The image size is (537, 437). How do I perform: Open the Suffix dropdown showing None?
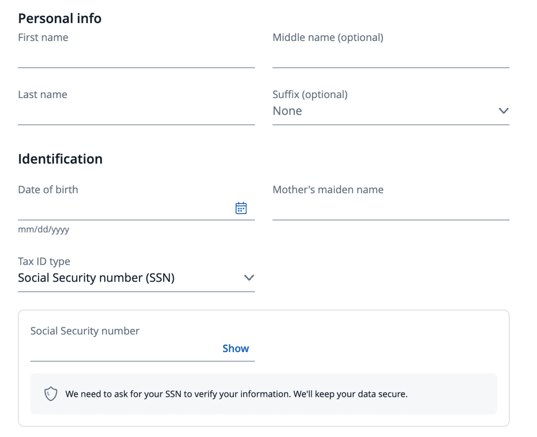click(384, 111)
